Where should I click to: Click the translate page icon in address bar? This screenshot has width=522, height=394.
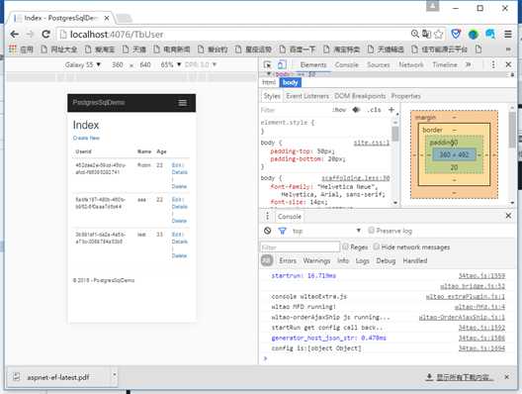426,34
